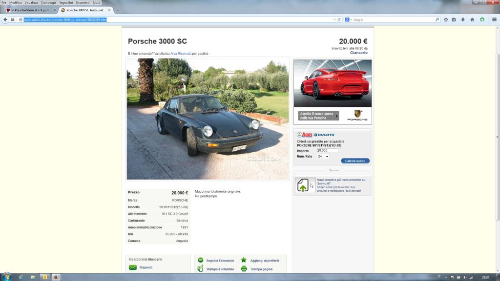Open the Num. Rate dropdown
This screenshot has width=500, height=281.
point(323,157)
